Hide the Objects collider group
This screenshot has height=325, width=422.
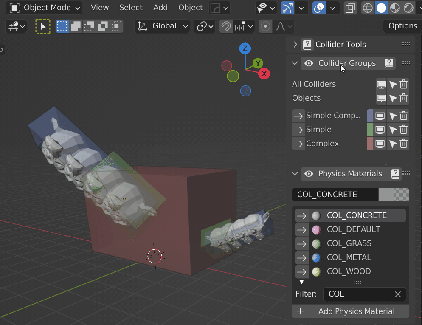click(x=380, y=98)
